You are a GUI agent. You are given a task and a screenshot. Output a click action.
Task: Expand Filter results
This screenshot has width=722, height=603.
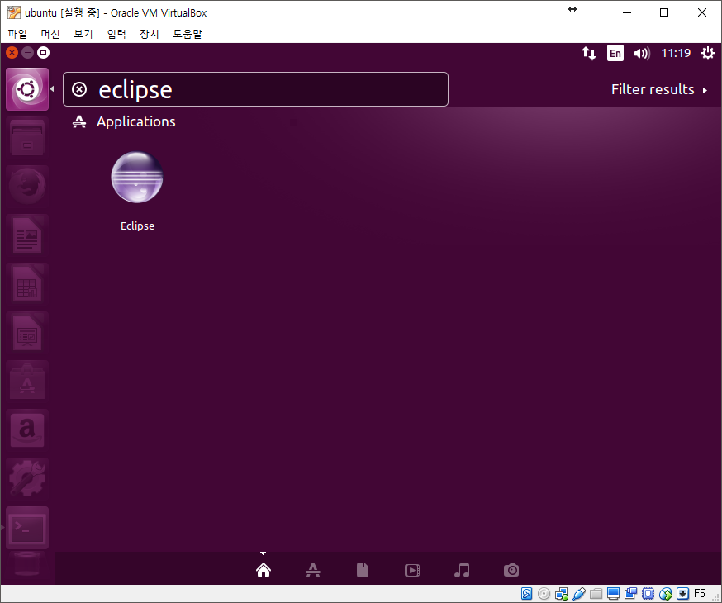coord(659,89)
